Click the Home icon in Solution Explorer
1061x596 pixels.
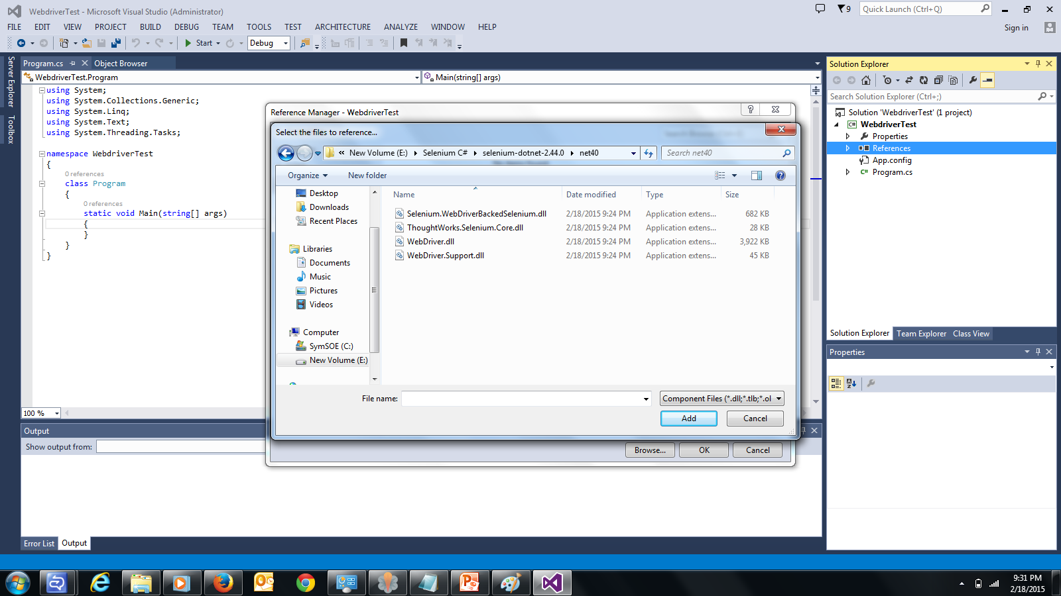pyautogui.click(x=866, y=80)
